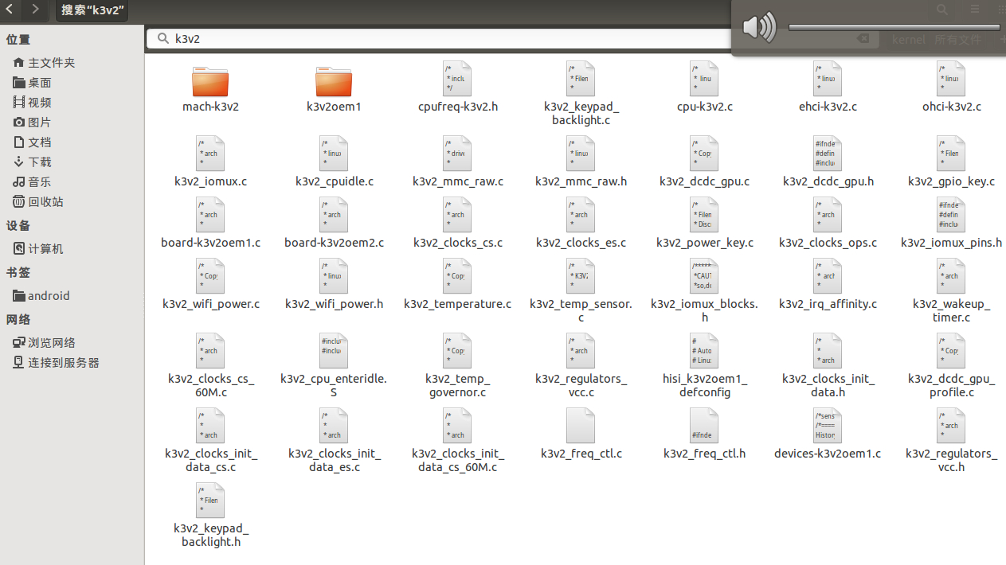Select the k3v2_temp_sensor.c file icon
This screenshot has width=1006, height=565.
(581, 276)
